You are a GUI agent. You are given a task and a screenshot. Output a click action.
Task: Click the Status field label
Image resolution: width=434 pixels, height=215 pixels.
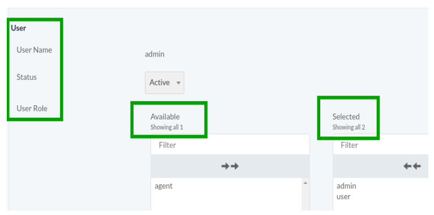(x=27, y=77)
